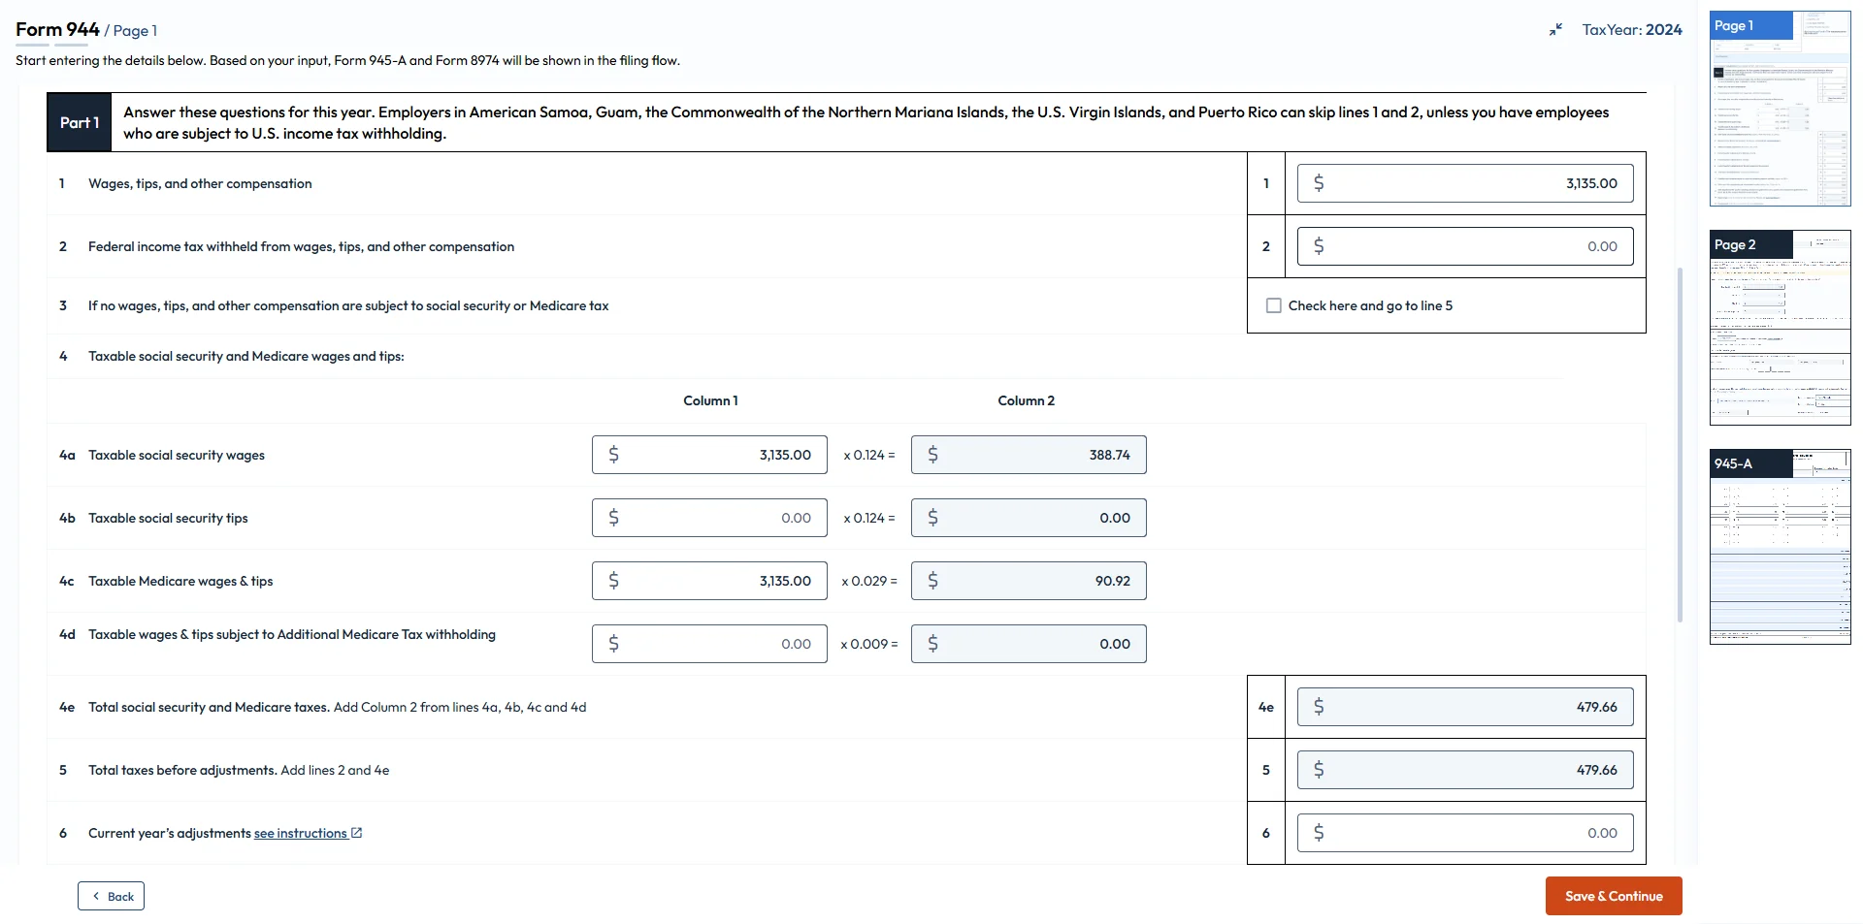Edit line 1 wages, tips, compensation field
The width and height of the screenshot is (1863, 924).
(x=1465, y=183)
